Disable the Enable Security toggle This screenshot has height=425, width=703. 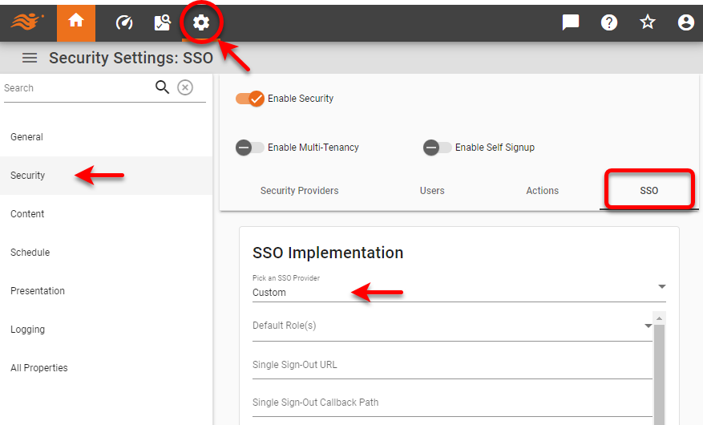[250, 99]
